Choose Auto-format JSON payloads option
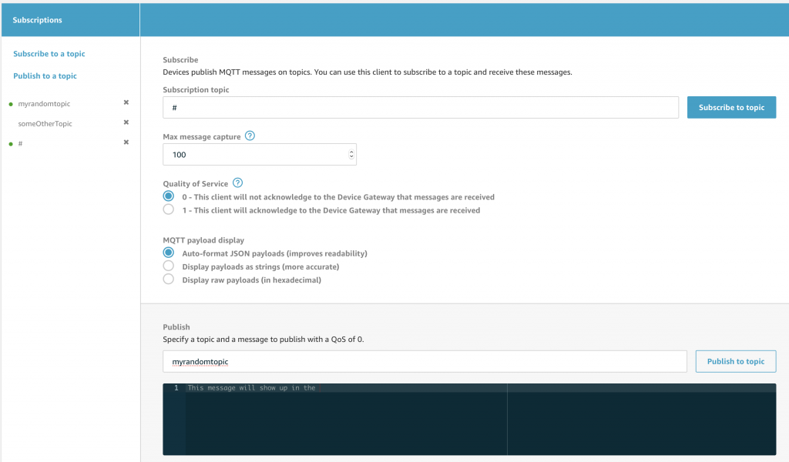The width and height of the screenshot is (789, 462). [x=169, y=253]
